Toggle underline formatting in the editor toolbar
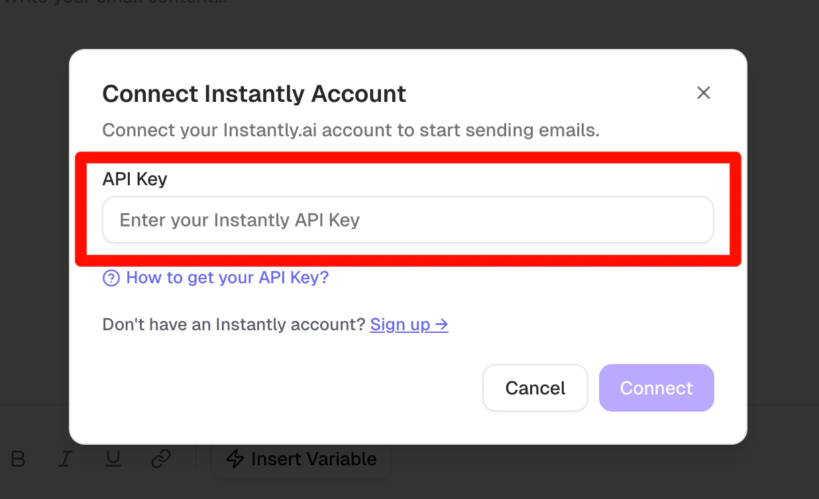The image size is (819, 499). coord(113,459)
